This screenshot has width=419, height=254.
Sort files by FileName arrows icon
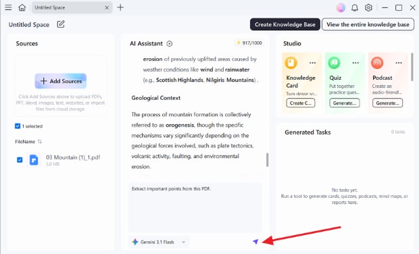(x=40, y=142)
